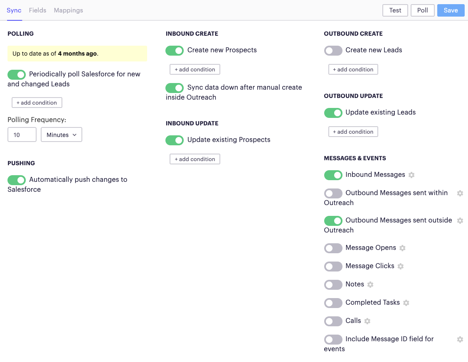468x362 pixels.
Task: Save the sync configuration
Action: (x=451, y=10)
